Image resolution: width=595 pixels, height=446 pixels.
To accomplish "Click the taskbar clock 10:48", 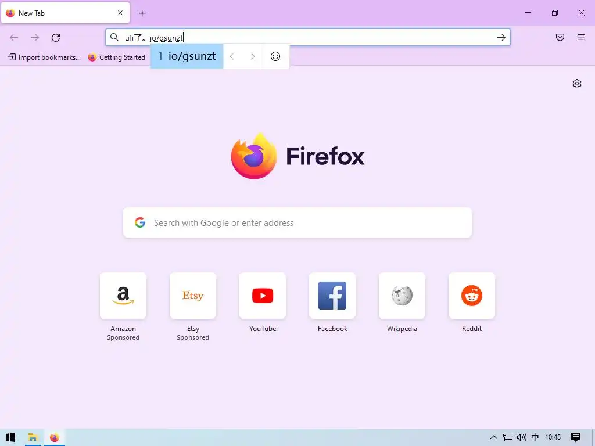I will (x=553, y=437).
